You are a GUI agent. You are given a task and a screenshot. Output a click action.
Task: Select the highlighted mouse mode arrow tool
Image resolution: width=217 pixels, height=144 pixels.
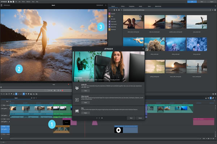(24, 94)
